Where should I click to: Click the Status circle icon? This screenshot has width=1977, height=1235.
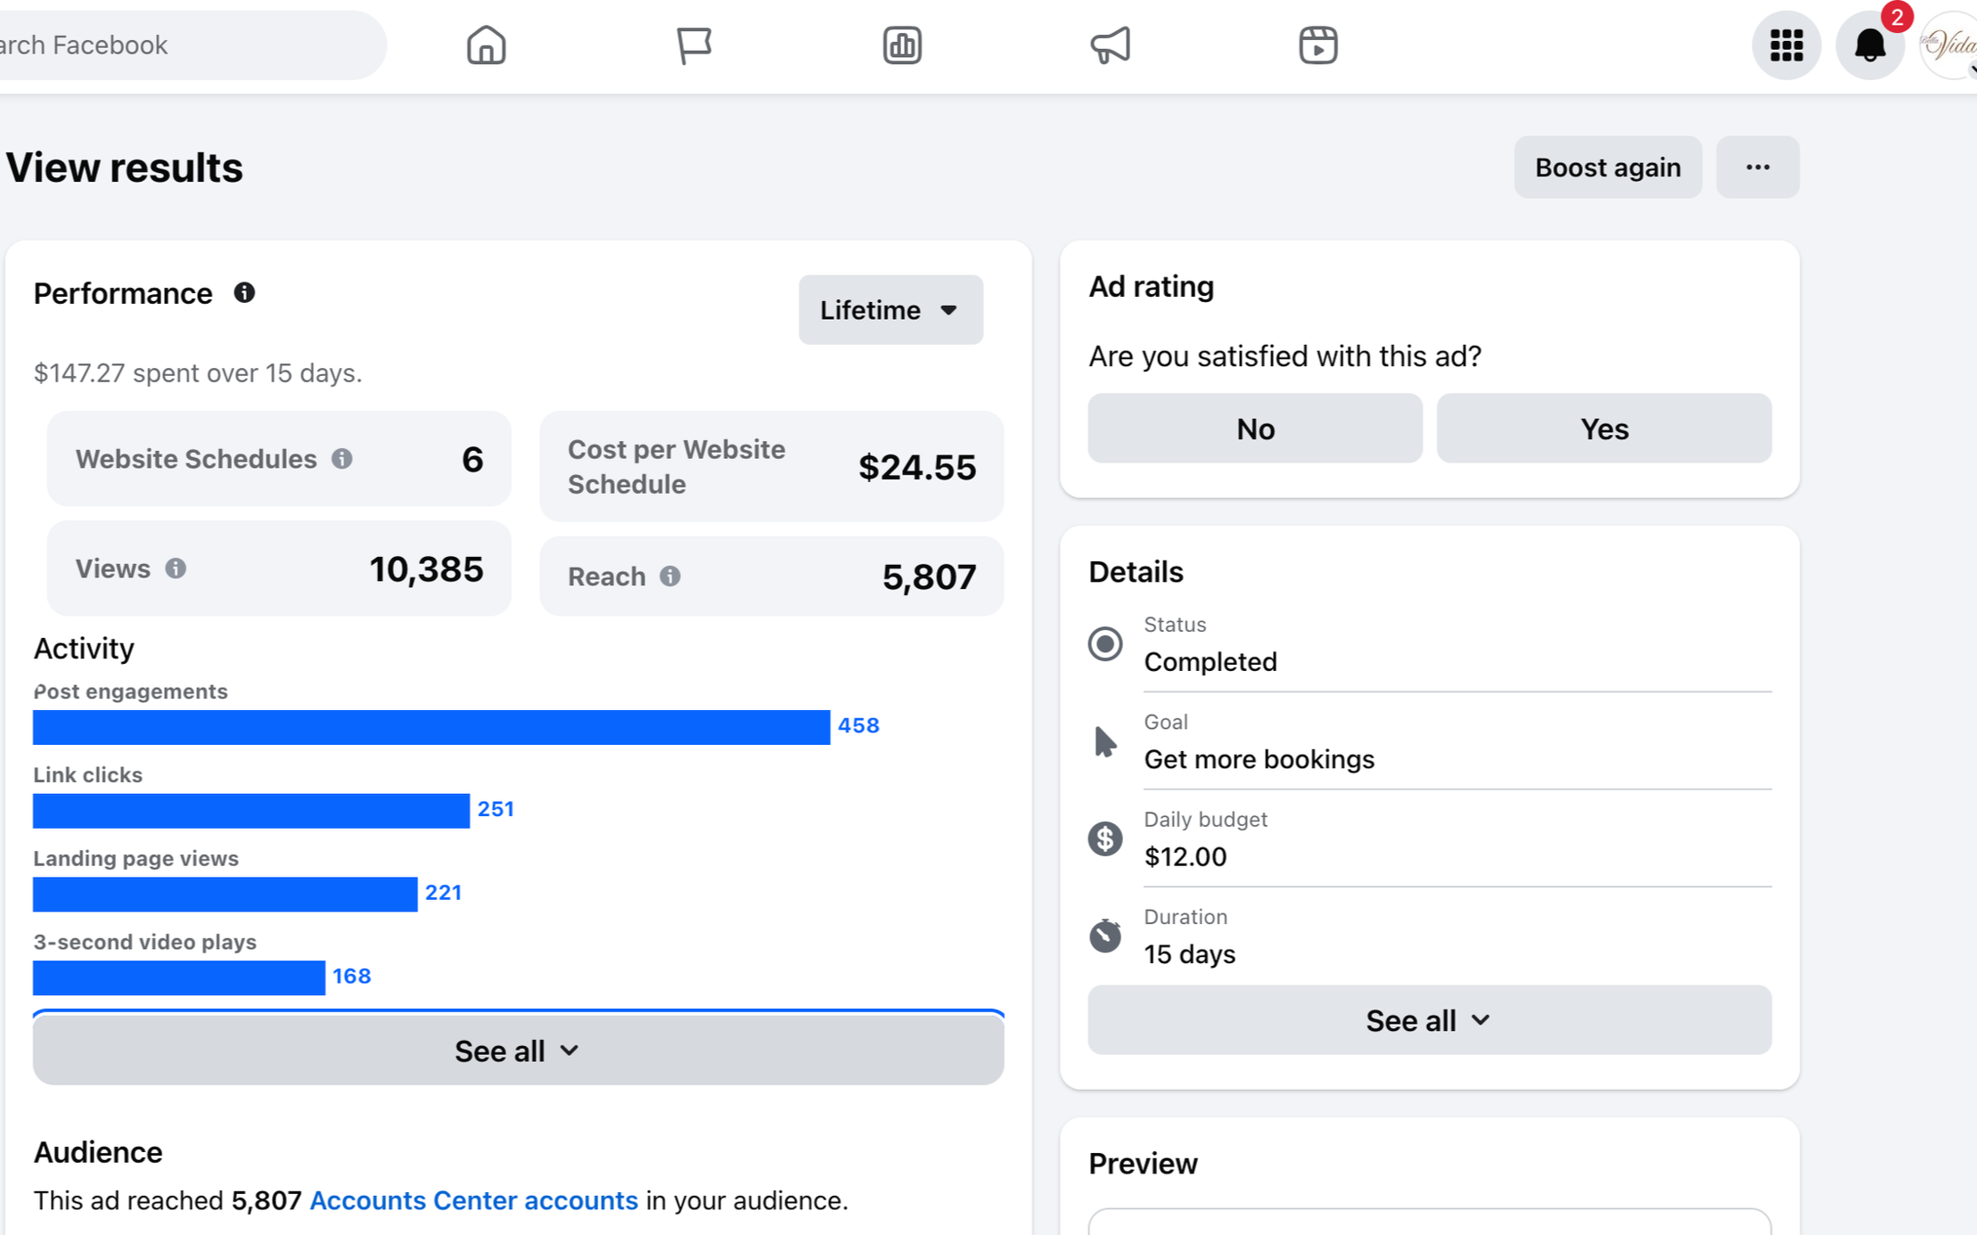1105,643
